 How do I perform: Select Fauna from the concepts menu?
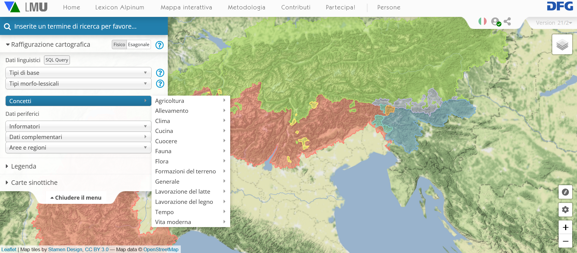191,151
